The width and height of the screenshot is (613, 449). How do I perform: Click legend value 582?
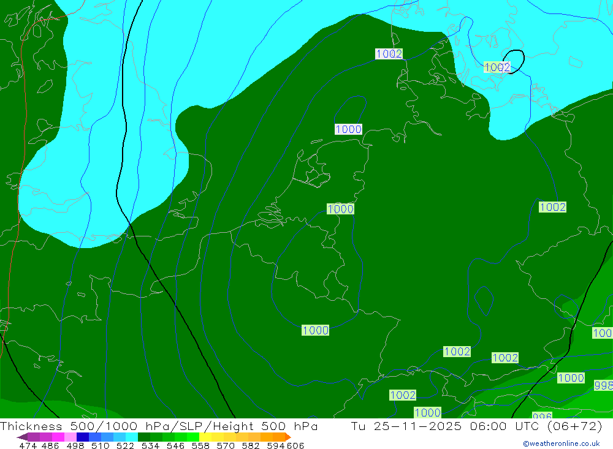click(250, 445)
